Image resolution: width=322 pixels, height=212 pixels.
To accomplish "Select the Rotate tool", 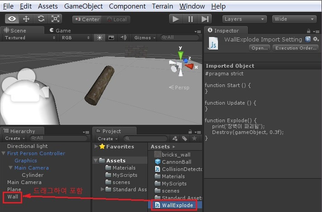I will pyautogui.click(x=41, y=19).
